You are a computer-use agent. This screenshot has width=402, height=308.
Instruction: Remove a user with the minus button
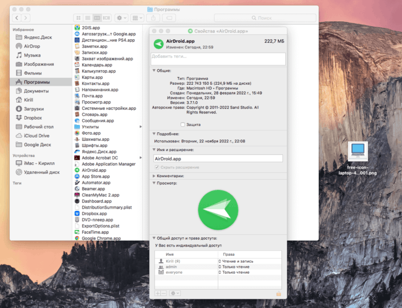[164, 293]
